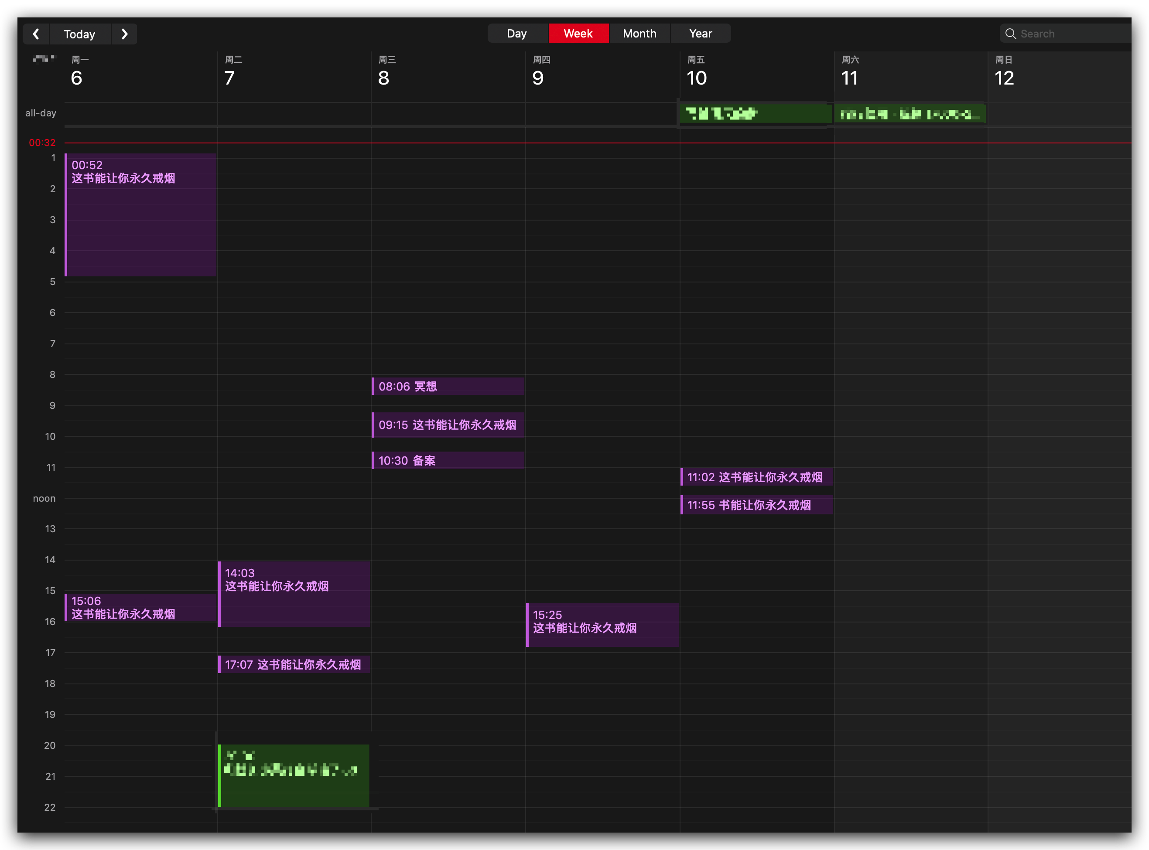Select the 08:06 冥想 event
Viewport: 1149px width, 850px height.
click(448, 386)
